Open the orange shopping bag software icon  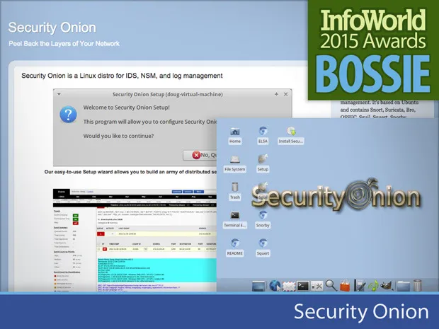click(x=345, y=286)
